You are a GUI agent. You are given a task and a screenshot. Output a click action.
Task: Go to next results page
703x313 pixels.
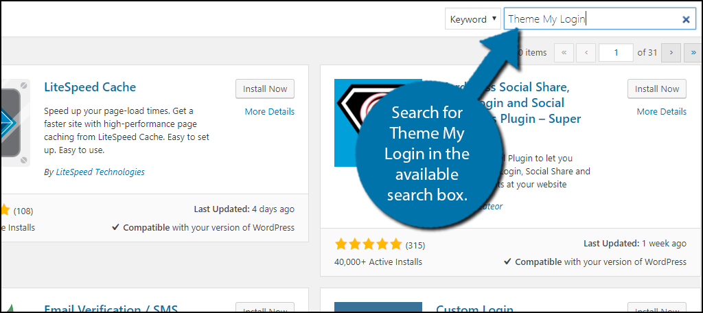(x=671, y=52)
